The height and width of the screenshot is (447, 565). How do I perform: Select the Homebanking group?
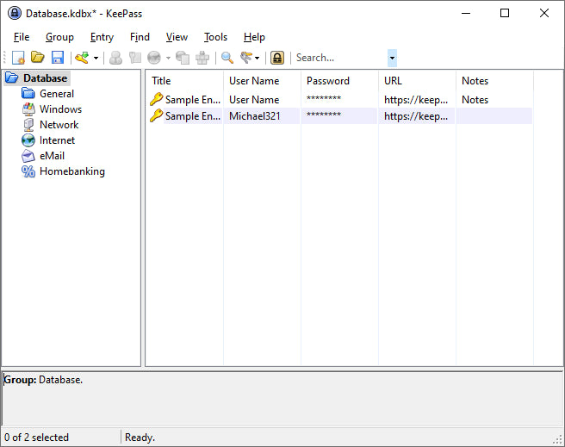(x=72, y=171)
